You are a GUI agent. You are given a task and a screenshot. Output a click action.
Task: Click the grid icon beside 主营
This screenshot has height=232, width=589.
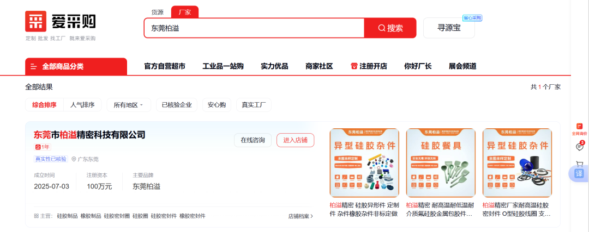(36, 216)
